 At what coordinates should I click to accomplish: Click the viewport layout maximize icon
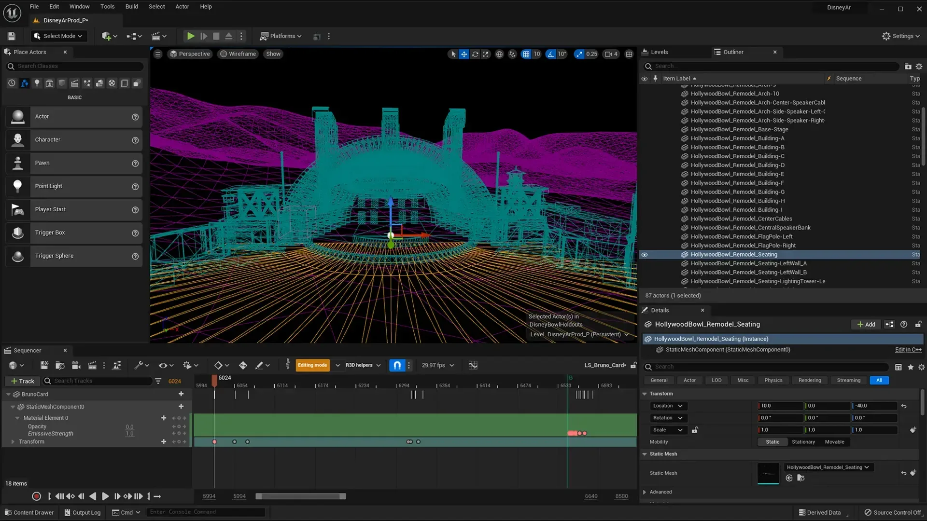pyautogui.click(x=629, y=54)
